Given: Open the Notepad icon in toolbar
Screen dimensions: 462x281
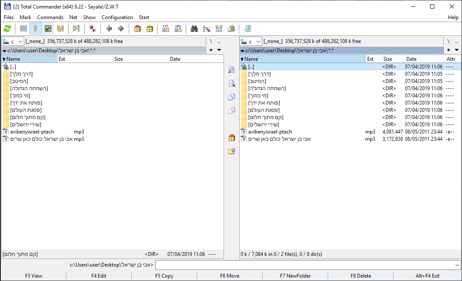Looking at the screenshot, I should pyautogui.click(x=247, y=28).
